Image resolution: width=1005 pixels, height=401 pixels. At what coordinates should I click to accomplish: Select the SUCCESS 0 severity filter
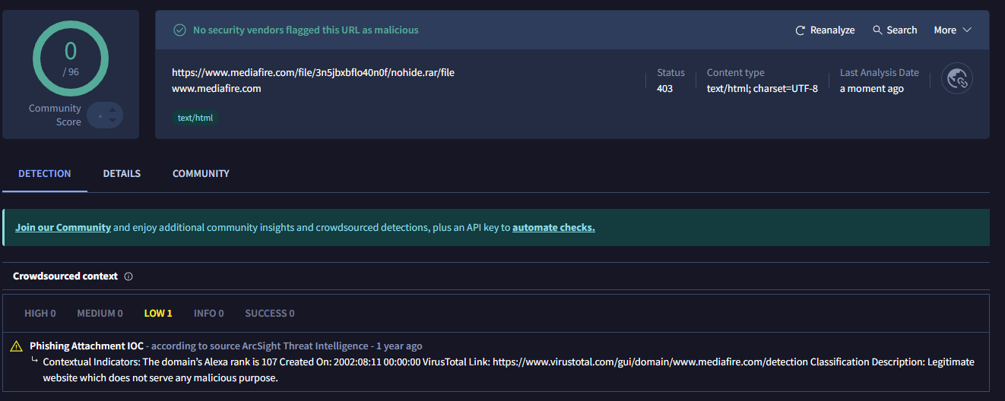click(x=270, y=313)
